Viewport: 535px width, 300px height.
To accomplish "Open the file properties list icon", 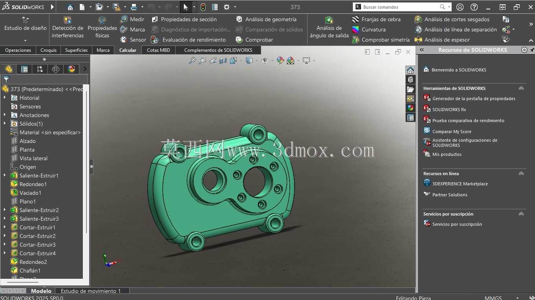I will click(215, 7).
